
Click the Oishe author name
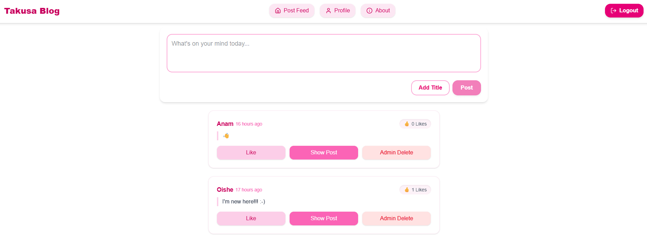[x=225, y=190]
